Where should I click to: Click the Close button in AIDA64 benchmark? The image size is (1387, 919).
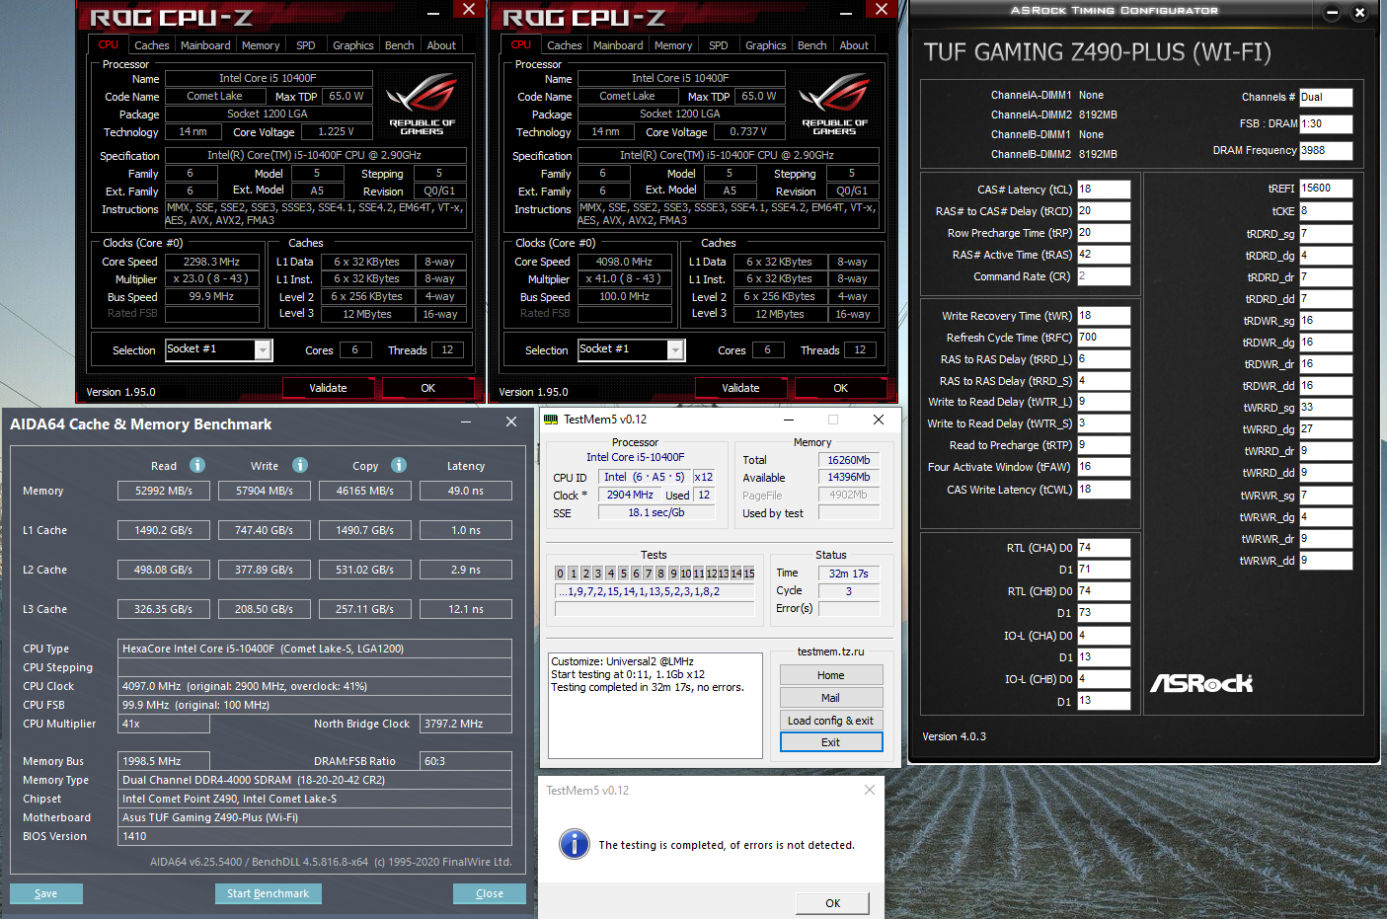(x=490, y=893)
